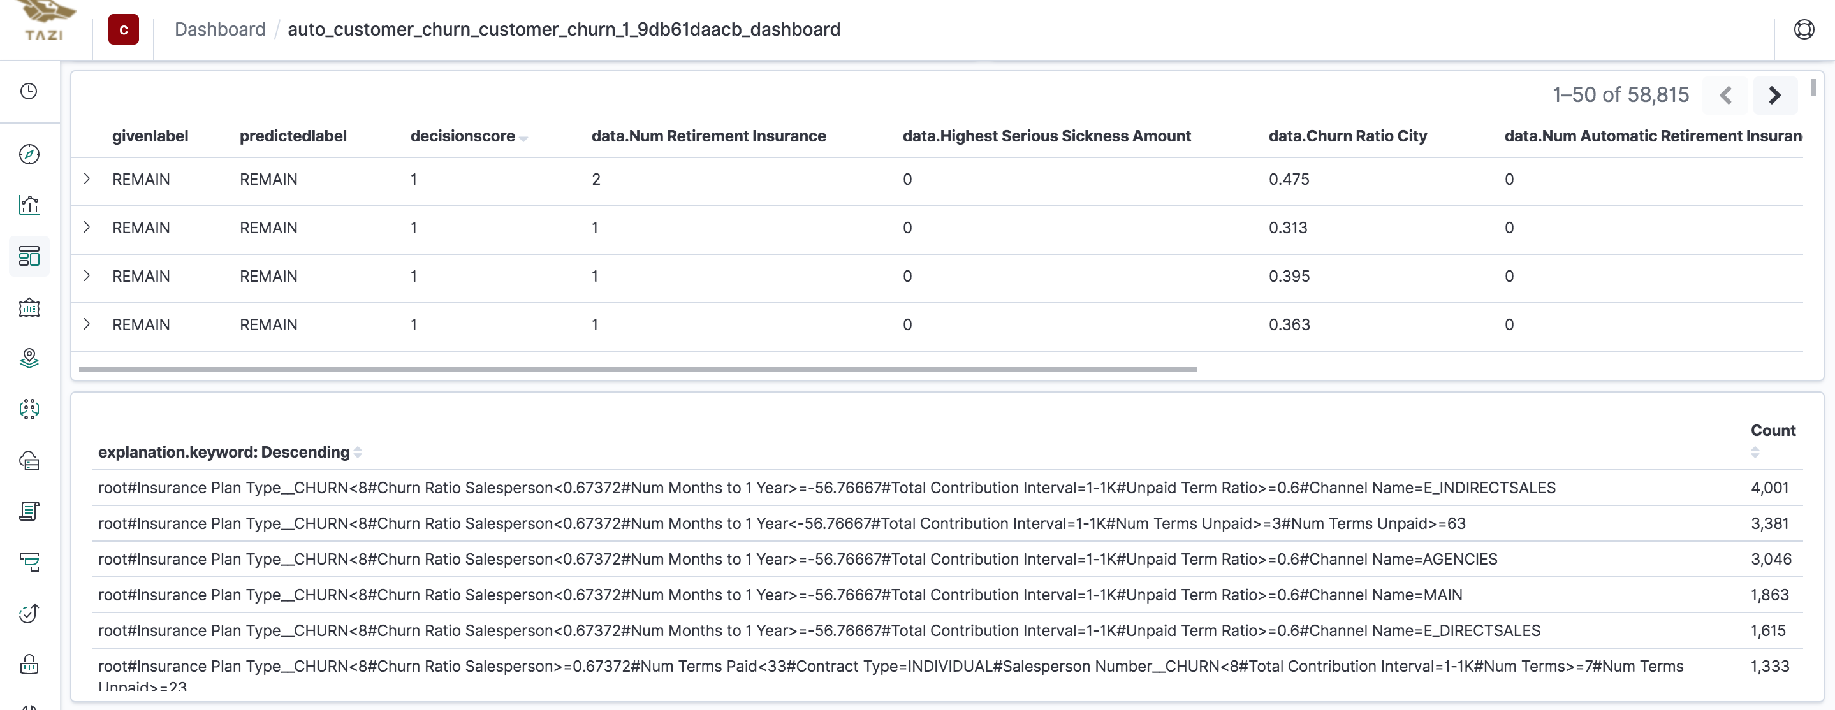This screenshot has width=1835, height=710.
Task: Go to previous page of results
Action: pyautogui.click(x=1725, y=95)
